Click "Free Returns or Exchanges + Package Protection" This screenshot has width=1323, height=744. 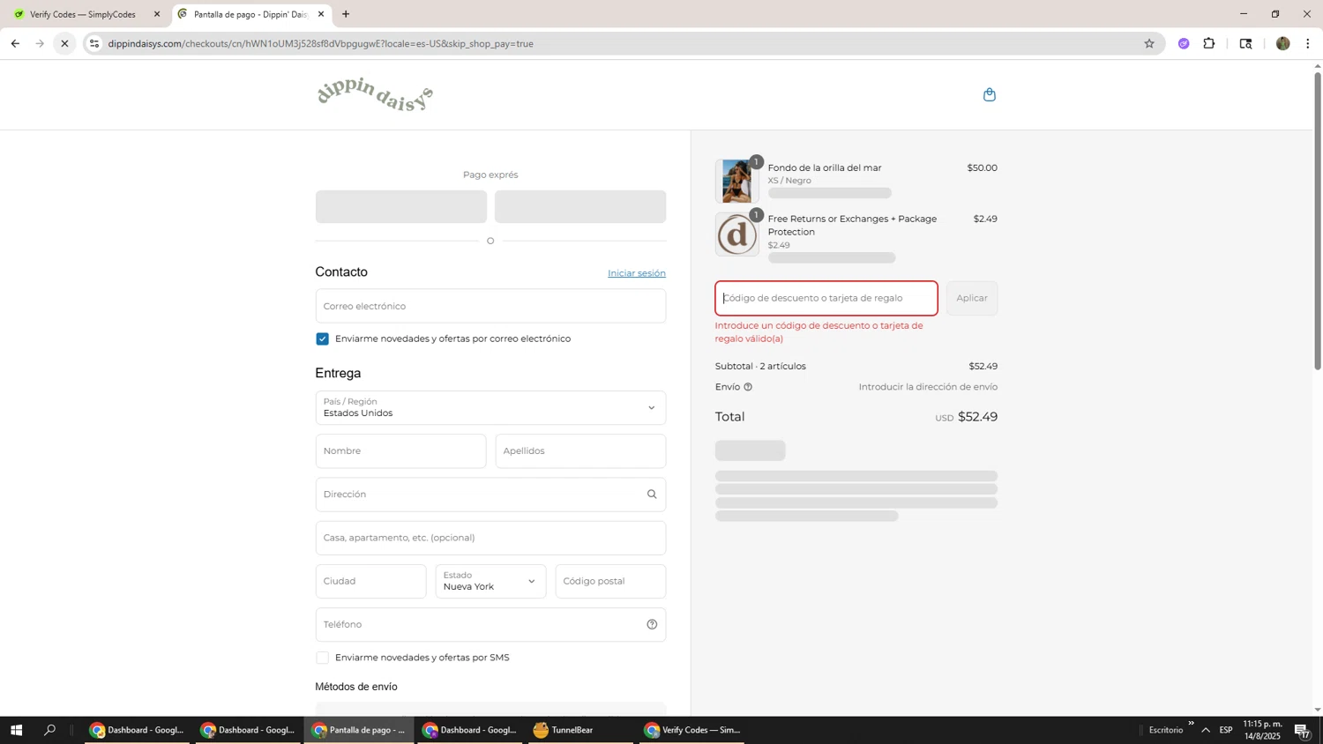point(852,226)
